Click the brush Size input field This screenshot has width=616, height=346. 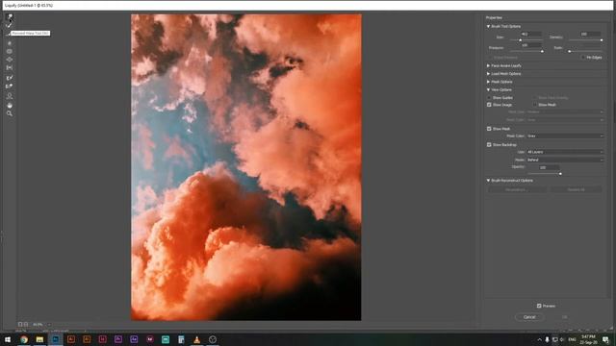coord(531,35)
